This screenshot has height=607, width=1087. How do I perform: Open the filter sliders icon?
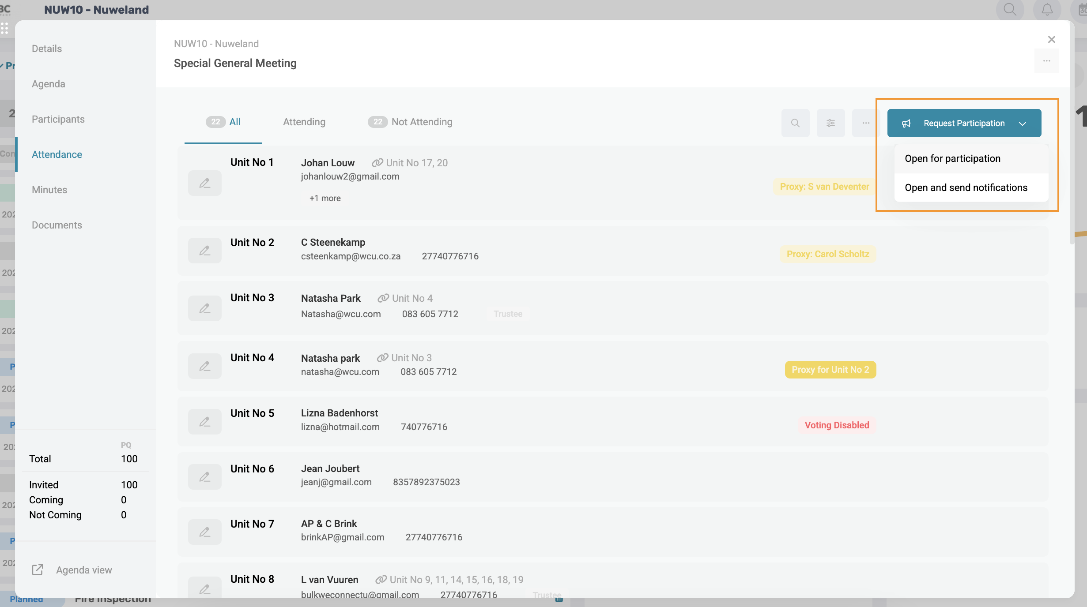click(830, 123)
